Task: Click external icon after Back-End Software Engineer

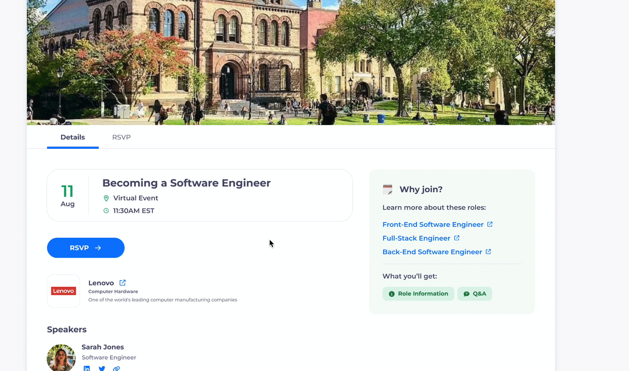Action: 488,252
